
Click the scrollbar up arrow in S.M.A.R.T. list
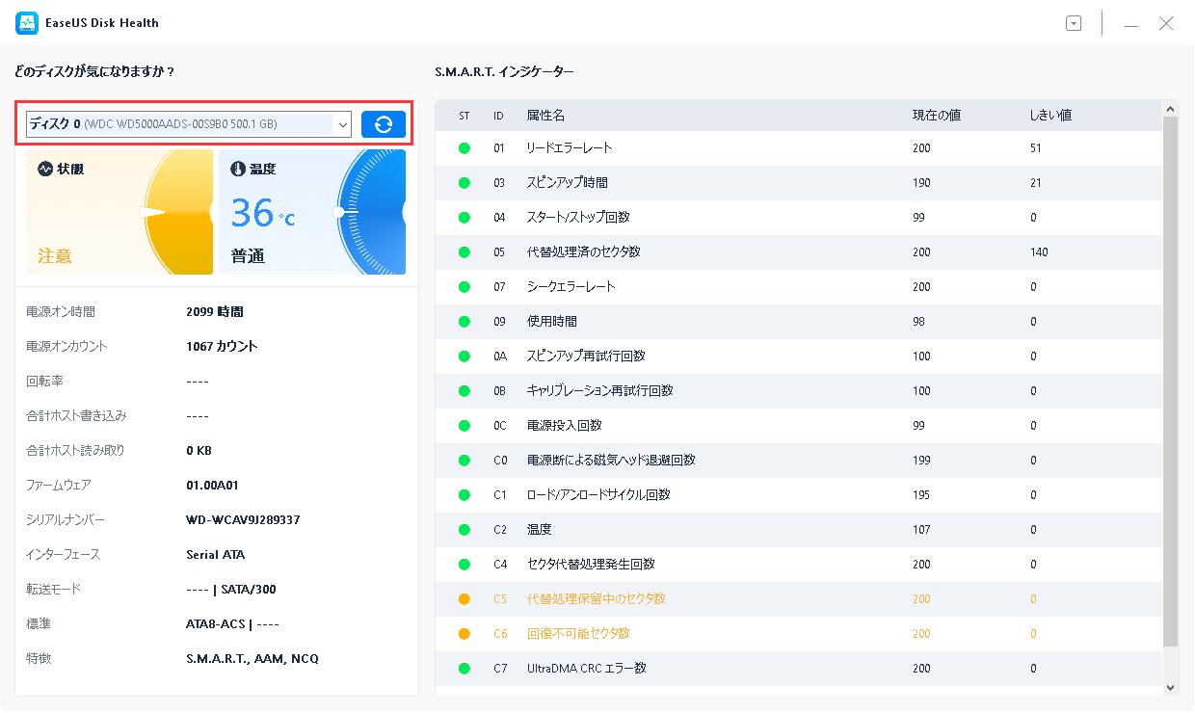pyautogui.click(x=1171, y=109)
